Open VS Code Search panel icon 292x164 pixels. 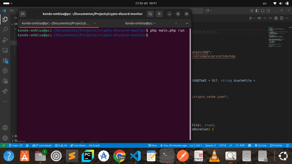5,29
